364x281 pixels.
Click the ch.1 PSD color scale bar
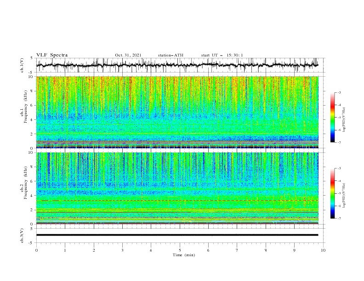tap(332, 118)
